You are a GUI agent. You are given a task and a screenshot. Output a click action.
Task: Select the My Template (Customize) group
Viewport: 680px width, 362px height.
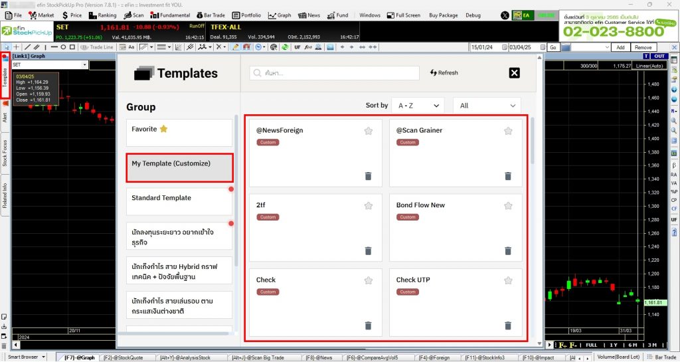pos(179,167)
